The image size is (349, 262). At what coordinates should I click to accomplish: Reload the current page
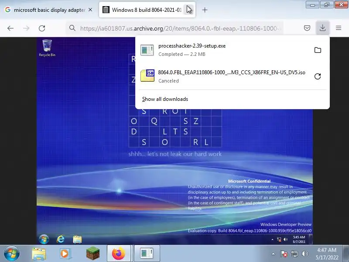click(x=42, y=28)
